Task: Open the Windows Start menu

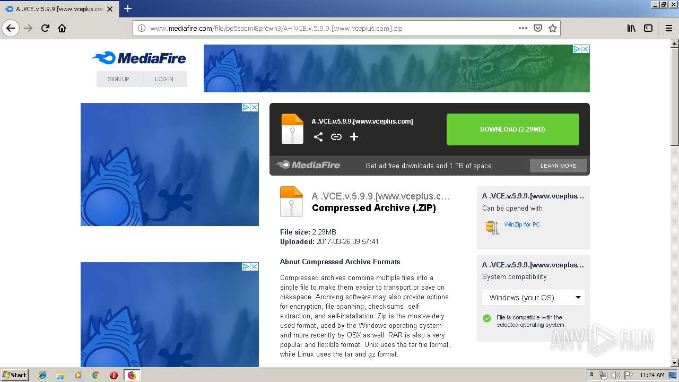Action: click(15, 375)
